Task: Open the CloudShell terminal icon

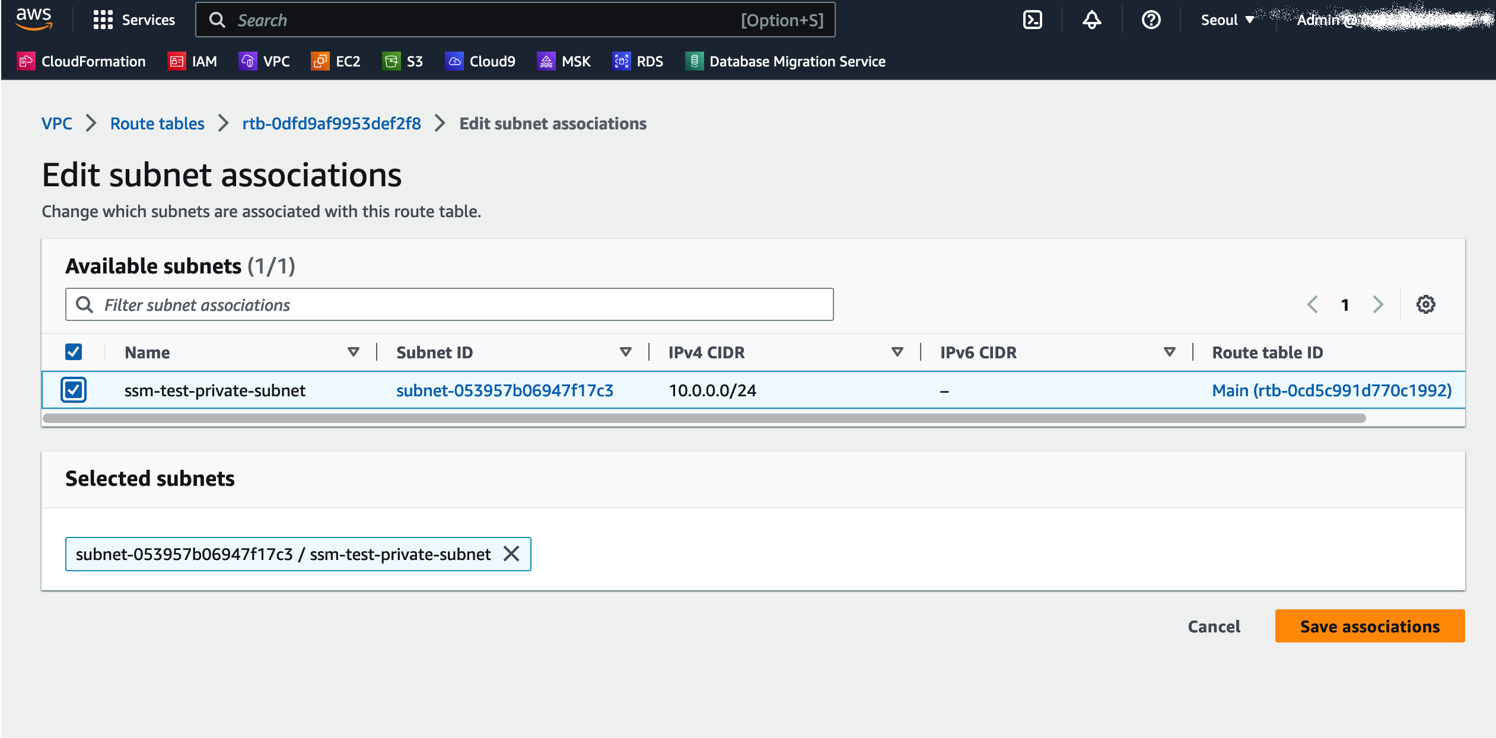Action: (1033, 20)
